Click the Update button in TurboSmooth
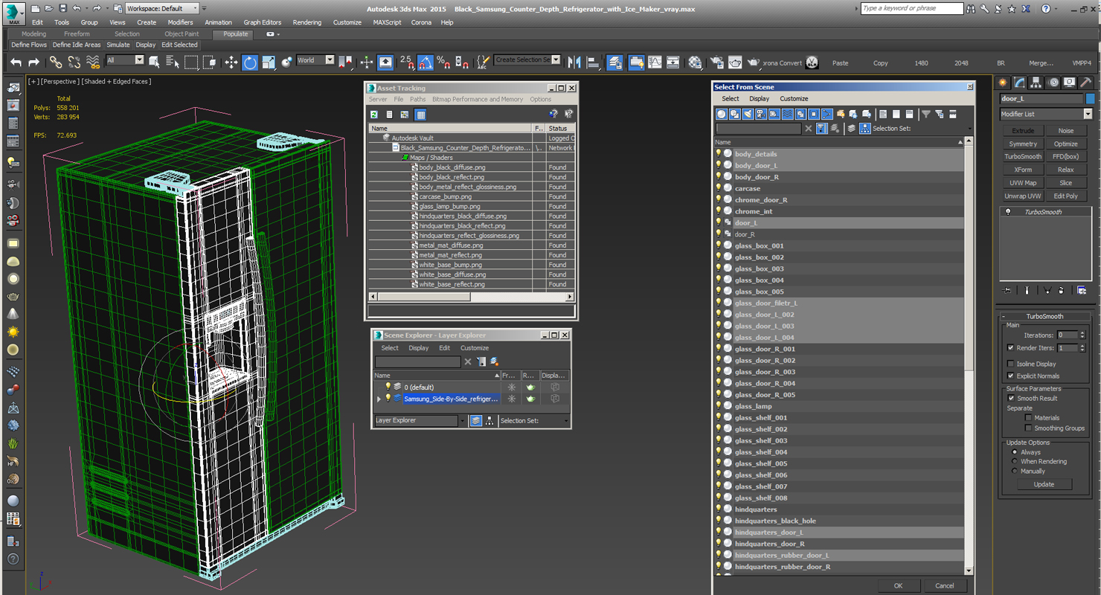The width and height of the screenshot is (1101, 595). 1044,484
